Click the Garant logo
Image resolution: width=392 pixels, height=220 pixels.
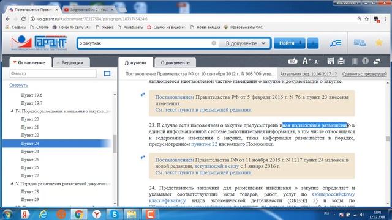pos(39,43)
